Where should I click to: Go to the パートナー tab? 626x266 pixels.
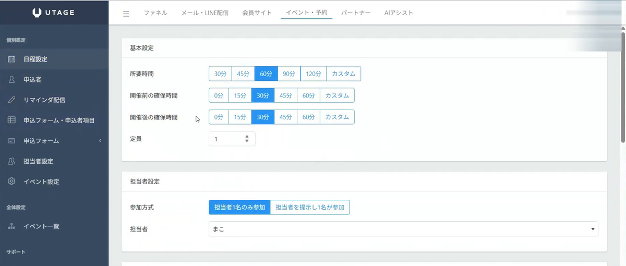pos(356,13)
